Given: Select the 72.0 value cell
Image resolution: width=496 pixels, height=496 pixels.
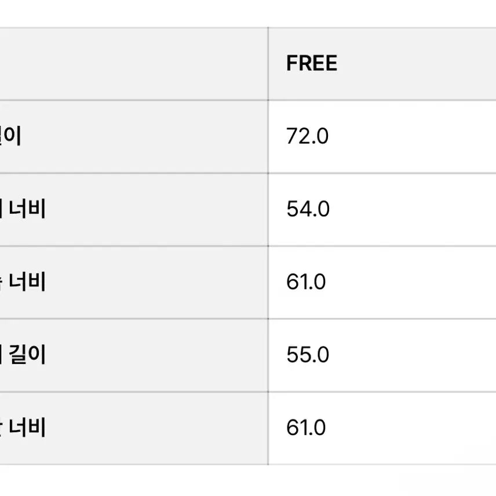Looking at the screenshot, I should [x=307, y=136].
